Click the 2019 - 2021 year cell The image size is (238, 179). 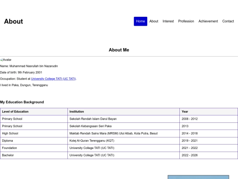pos(209,141)
